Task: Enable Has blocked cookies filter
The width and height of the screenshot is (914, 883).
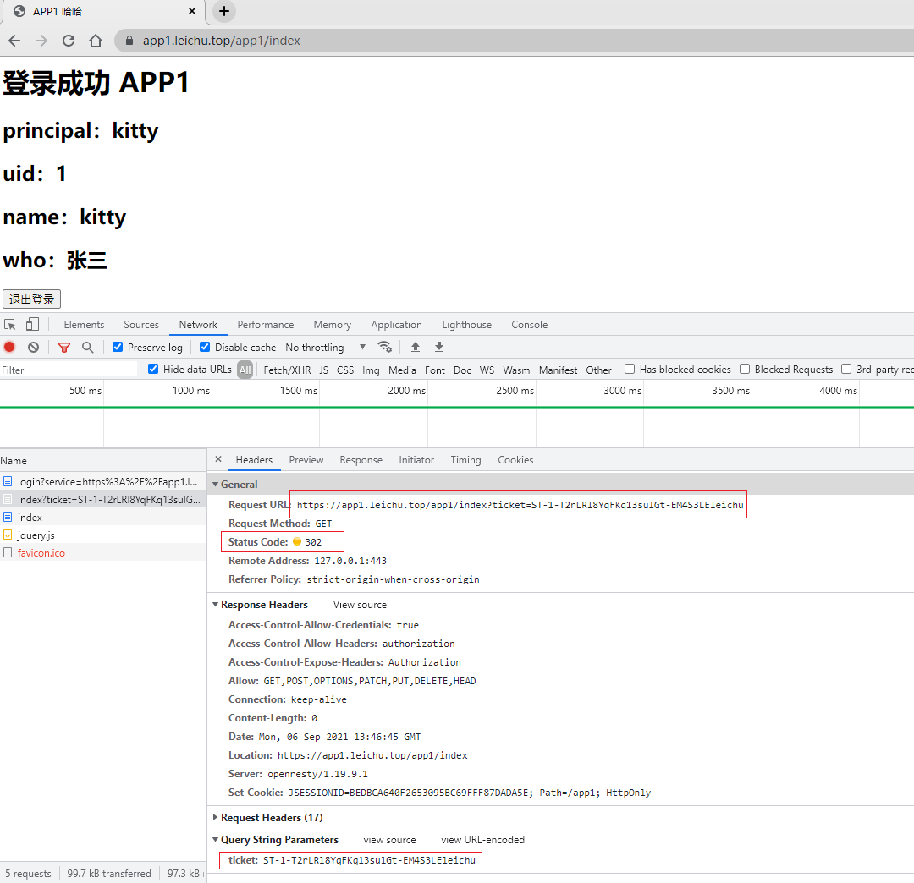Action: [630, 369]
